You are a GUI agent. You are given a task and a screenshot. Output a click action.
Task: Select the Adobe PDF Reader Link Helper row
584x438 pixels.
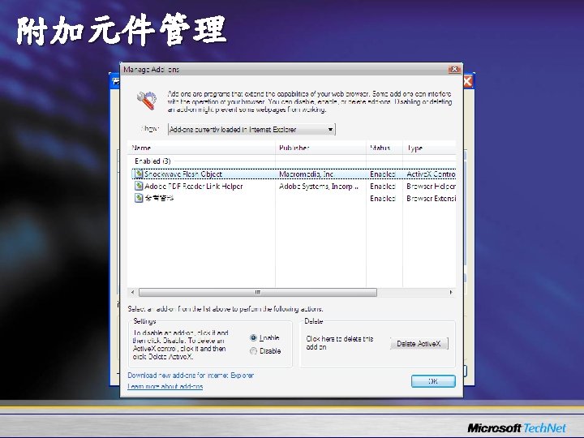[294, 186]
